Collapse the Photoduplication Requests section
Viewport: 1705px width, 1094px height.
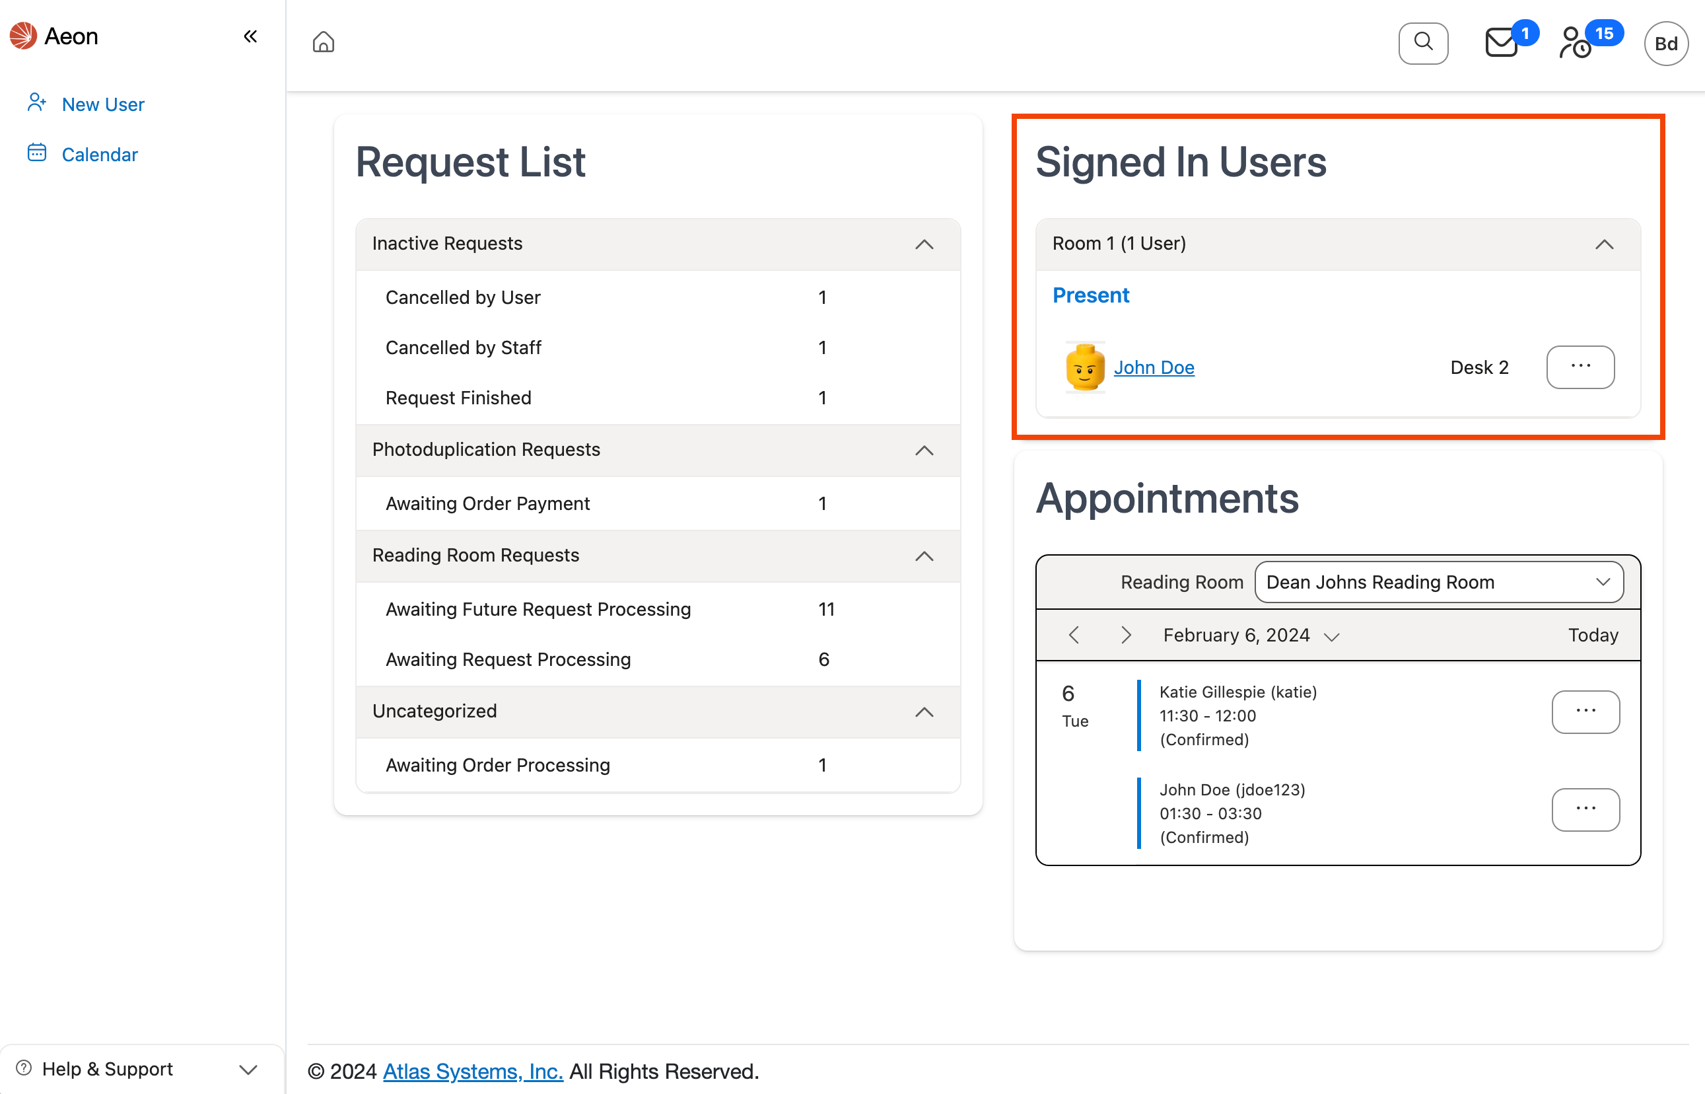click(924, 451)
